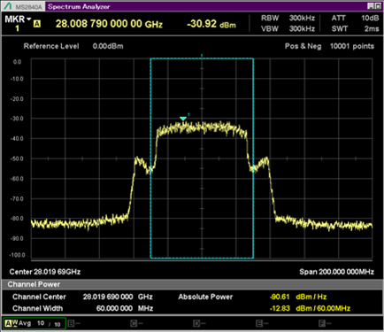
Task: Open the ATT 10dB attenuation setting
Action: (355, 18)
